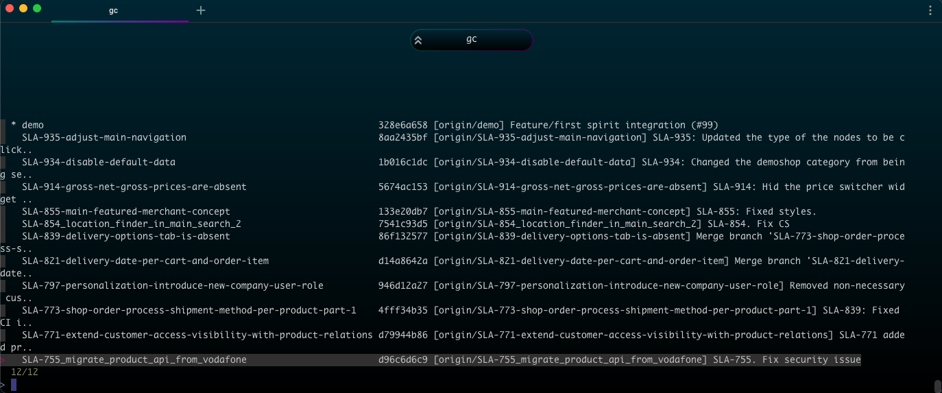Select branch SLA-855-main-featured-merchant-concept
Screen dimensions: 942x393
tap(126, 212)
